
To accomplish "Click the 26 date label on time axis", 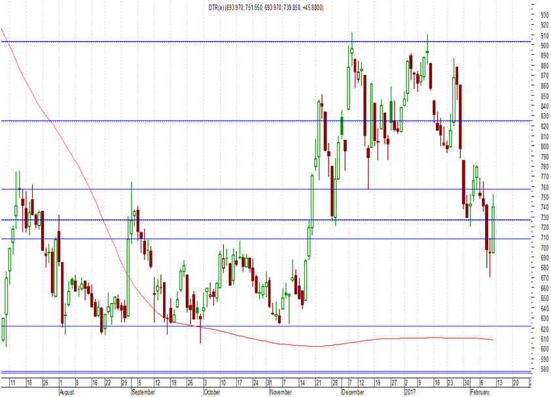I will click(190, 383).
